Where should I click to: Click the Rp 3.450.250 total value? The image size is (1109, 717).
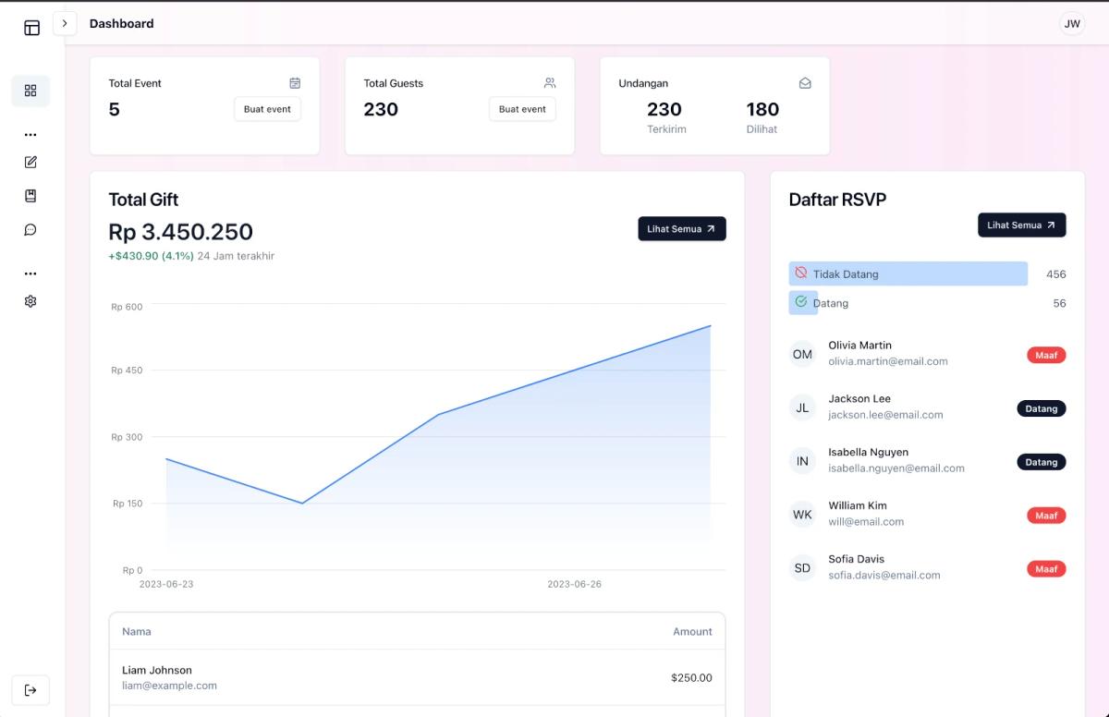(181, 232)
